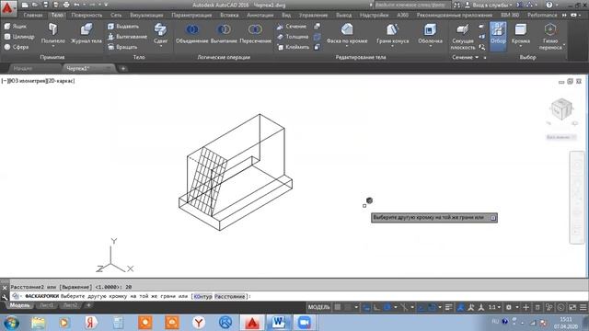Open Microsoft Word in Windows taskbar

pos(278,323)
